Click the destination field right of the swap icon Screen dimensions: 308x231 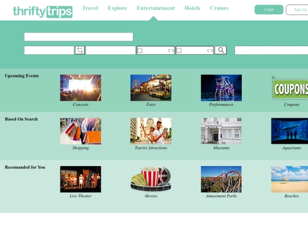click(111, 50)
